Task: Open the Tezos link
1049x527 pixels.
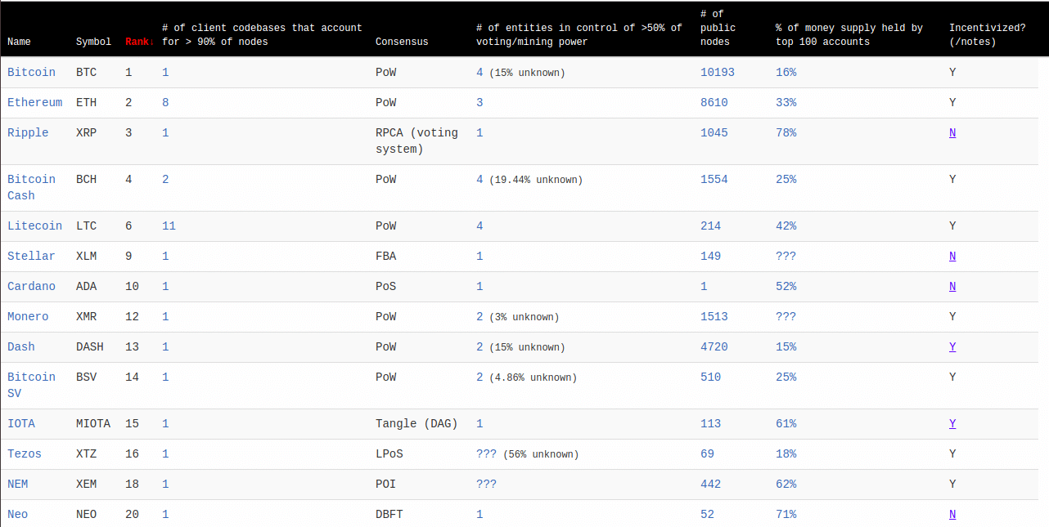Action: click(25, 453)
